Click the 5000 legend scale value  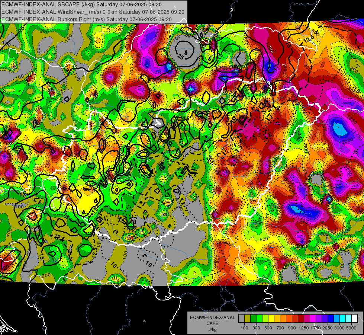tap(351, 328)
